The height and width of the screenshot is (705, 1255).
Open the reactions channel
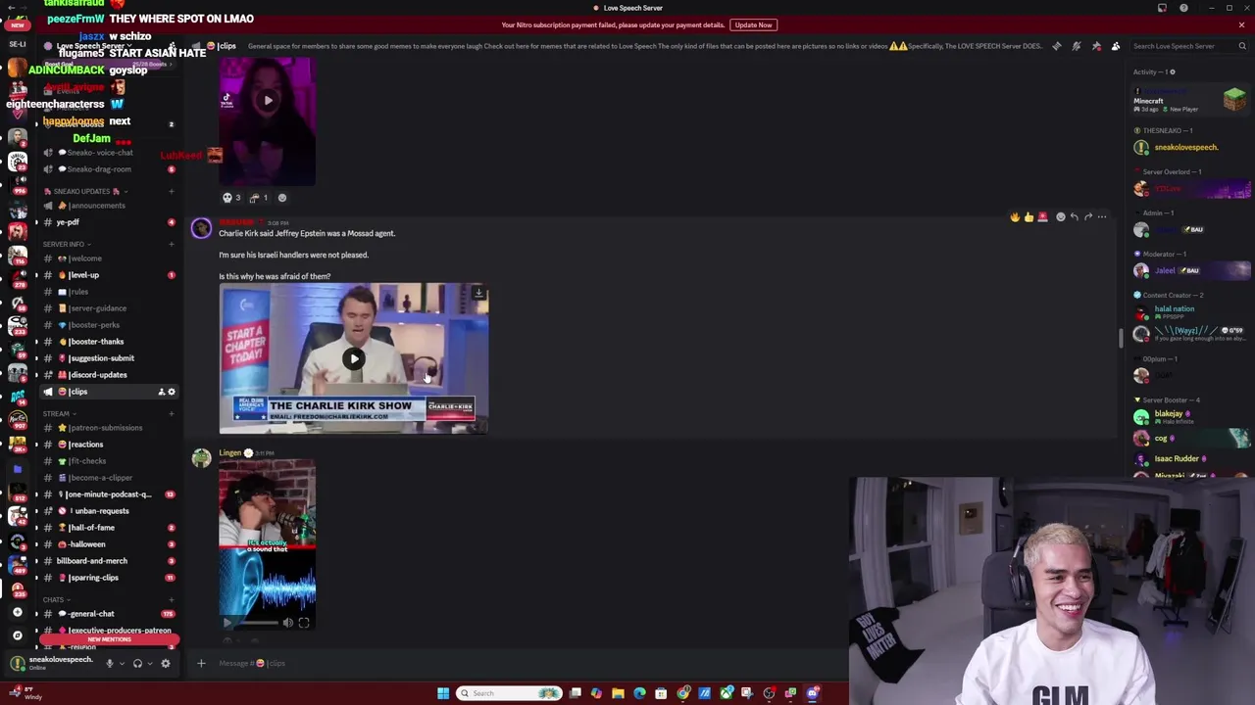click(108, 445)
